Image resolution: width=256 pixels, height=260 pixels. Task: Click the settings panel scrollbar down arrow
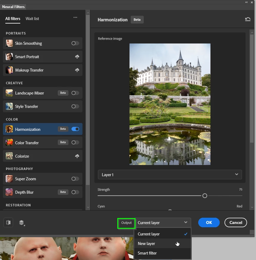(252, 207)
